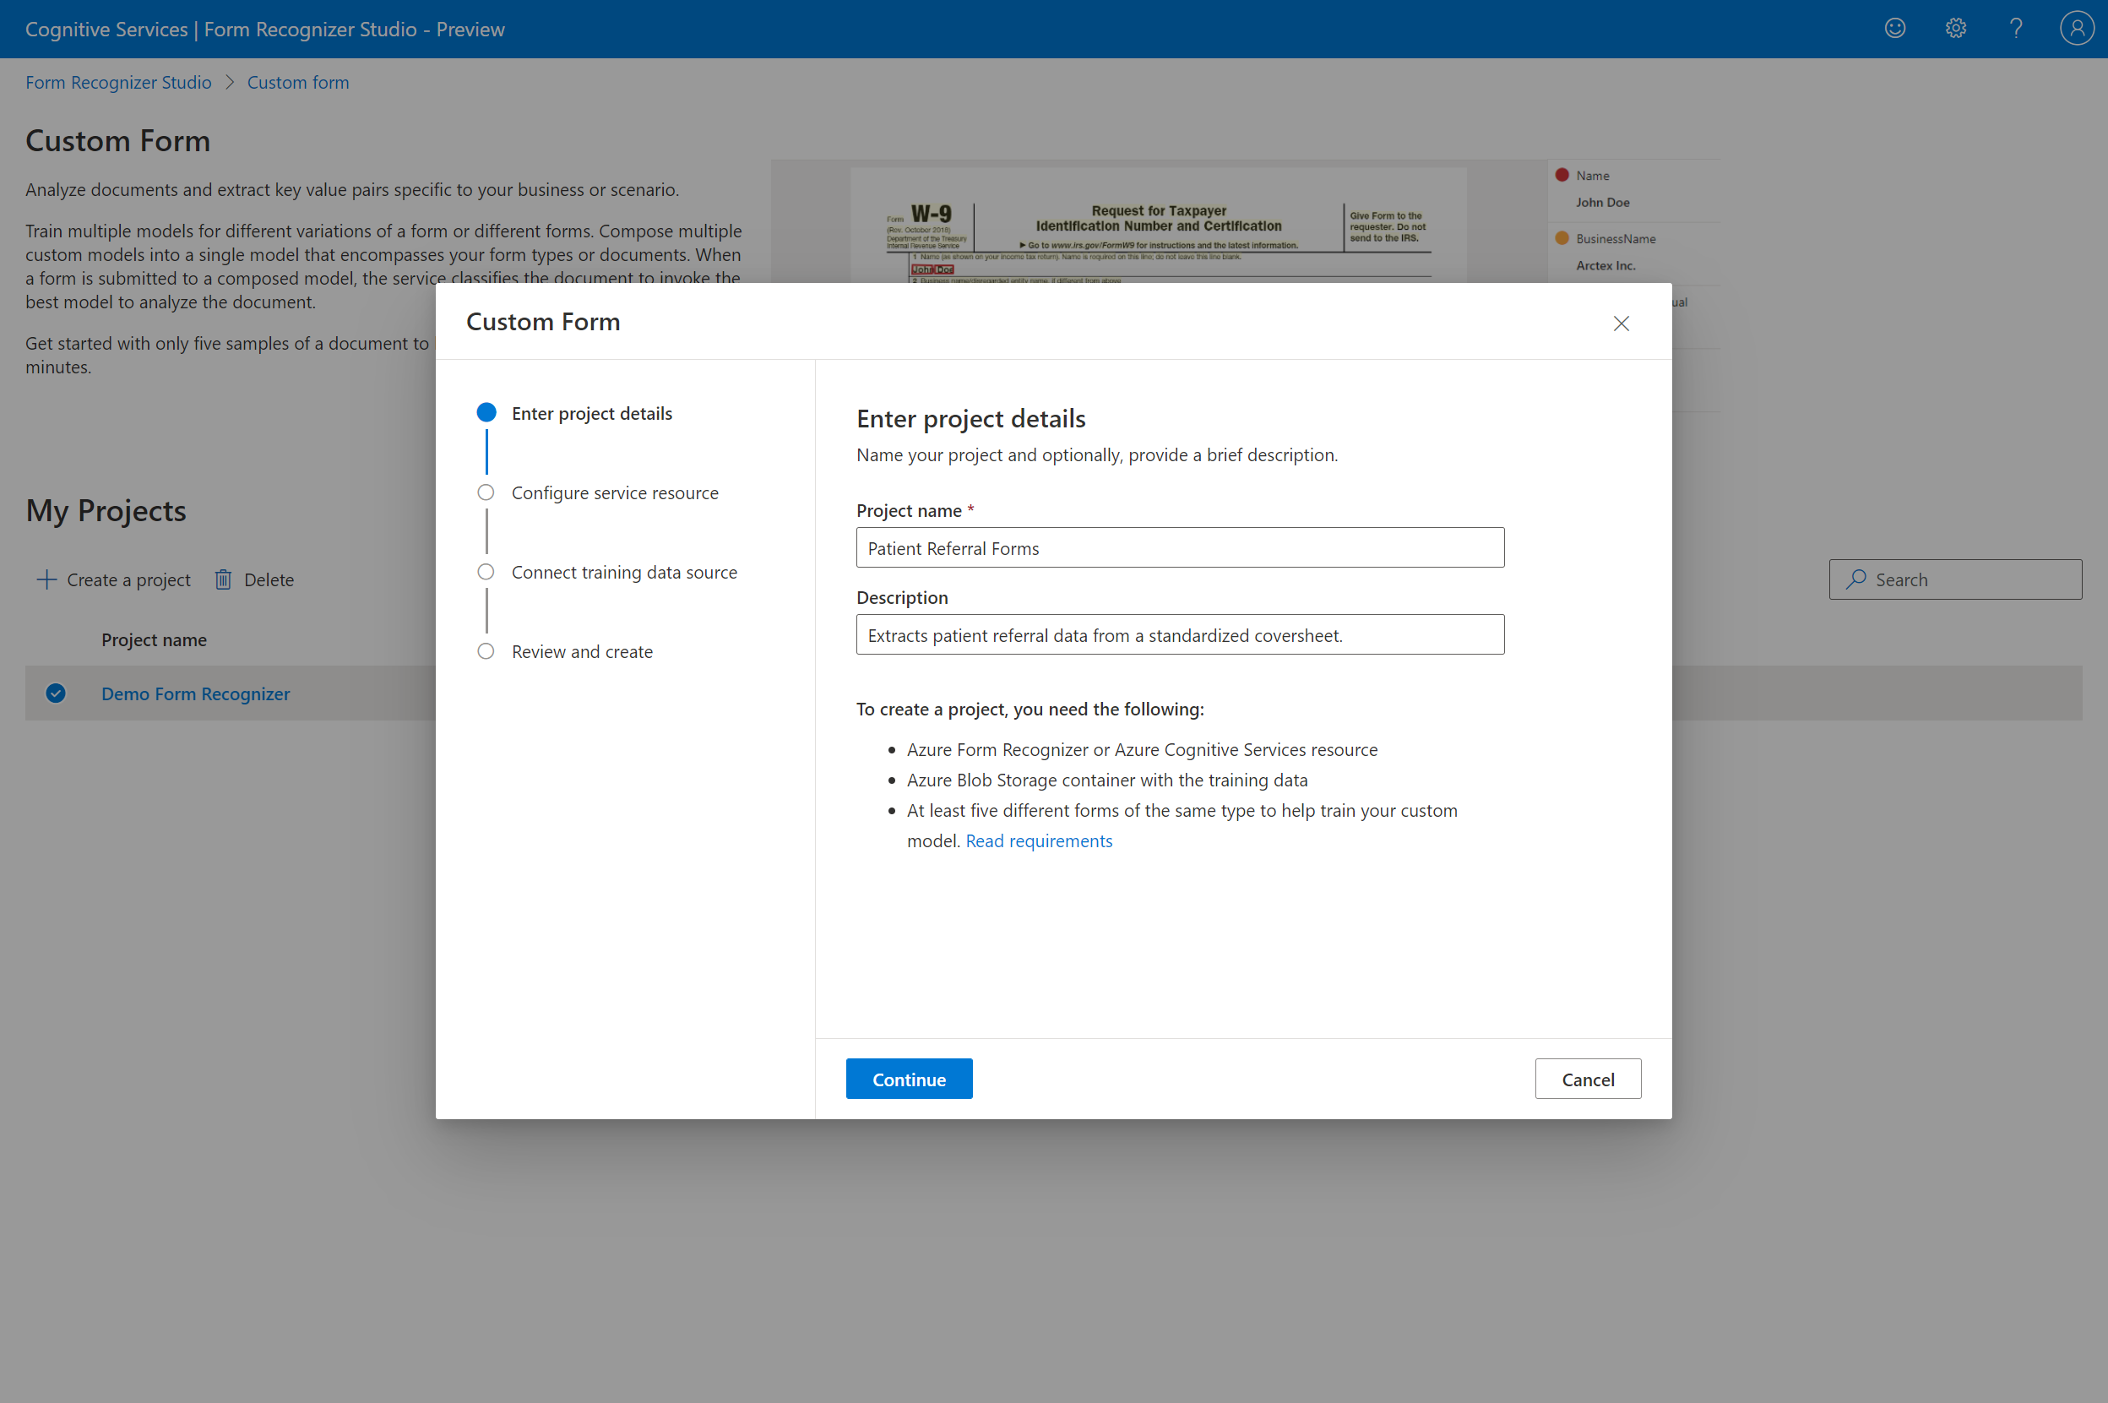Image resolution: width=2108 pixels, height=1403 pixels.
Task: Click the plus icon for Create a project
Action: click(x=46, y=579)
